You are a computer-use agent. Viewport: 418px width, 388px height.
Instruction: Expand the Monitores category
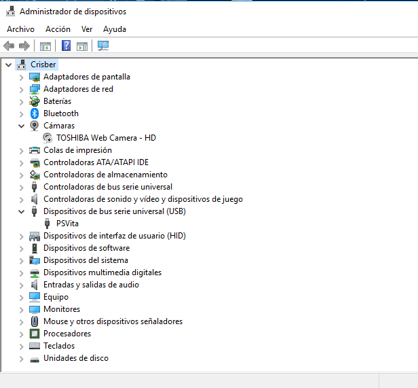[x=21, y=310]
